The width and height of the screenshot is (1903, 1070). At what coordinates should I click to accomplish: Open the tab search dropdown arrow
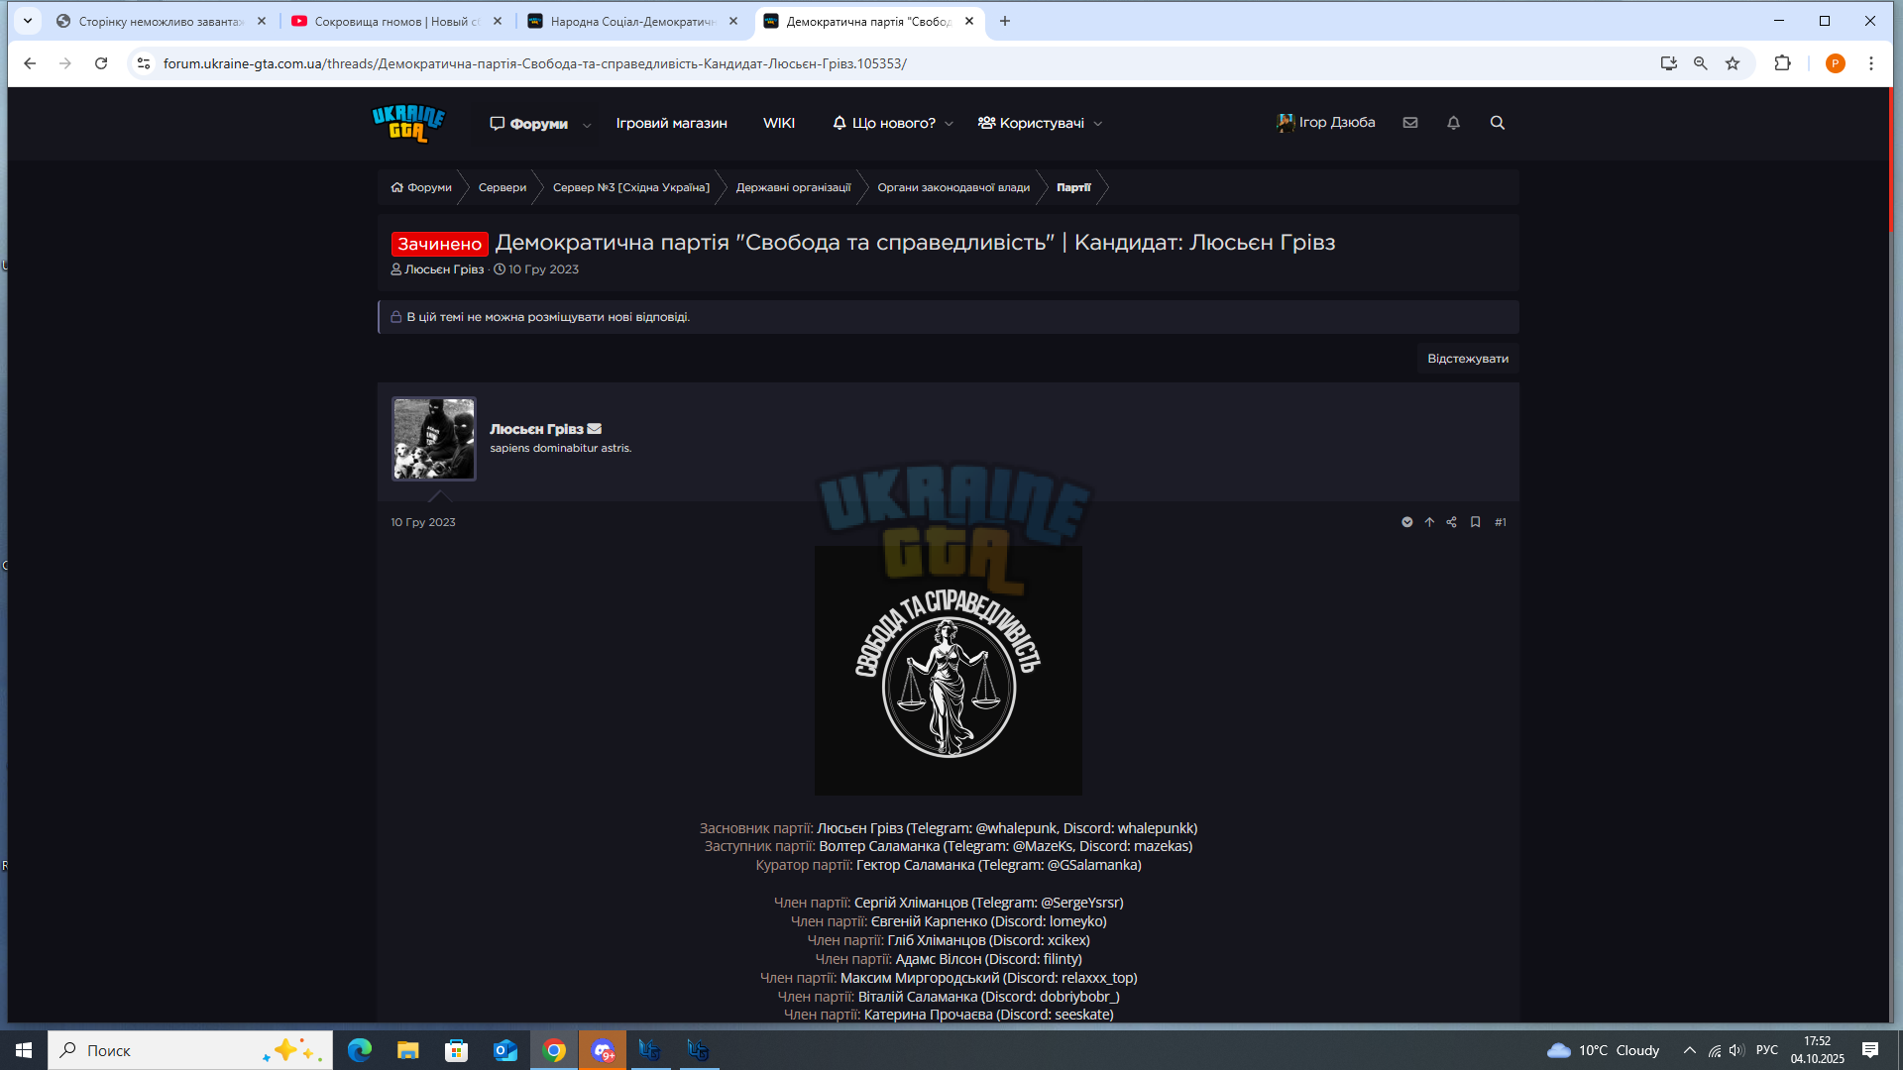point(28,21)
